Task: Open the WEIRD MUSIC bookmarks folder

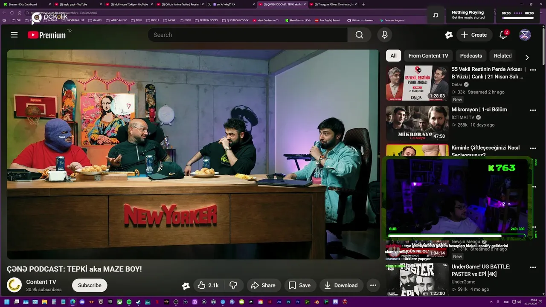Action: (116, 20)
